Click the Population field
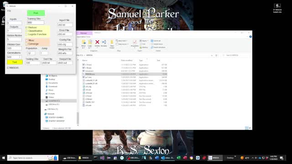 point(31,53)
